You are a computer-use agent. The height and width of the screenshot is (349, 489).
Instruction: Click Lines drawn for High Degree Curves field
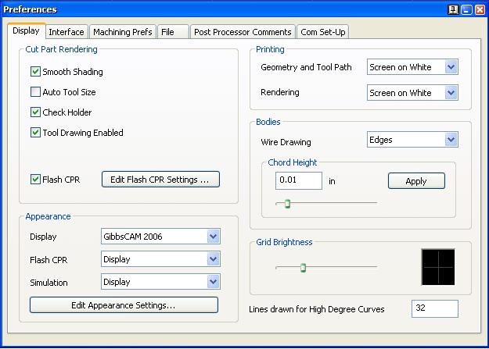click(x=435, y=308)
